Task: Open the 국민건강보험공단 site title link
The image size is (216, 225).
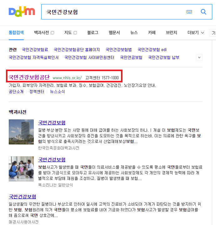Action: (x=29, y=77)
